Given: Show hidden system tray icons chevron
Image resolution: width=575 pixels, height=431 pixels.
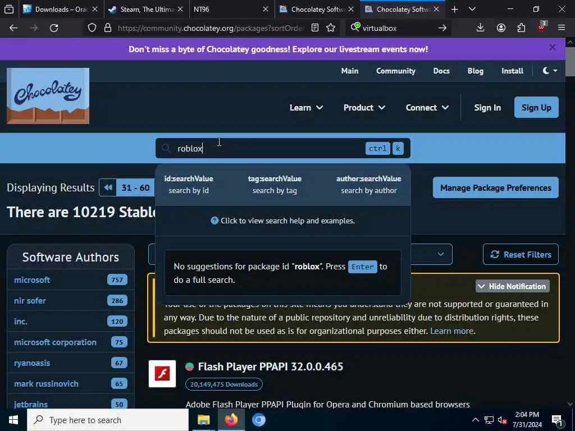Looking at the screenshot, I should [x=475, y=420].
